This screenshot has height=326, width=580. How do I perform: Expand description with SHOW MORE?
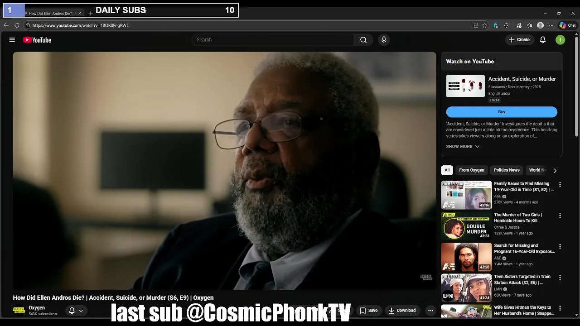tap(463, 147)
